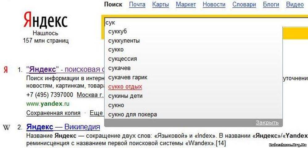The width and height of the screenshot is (308, 148).
Task: Open the Блоги service link
Action: [x=271, y=4]
